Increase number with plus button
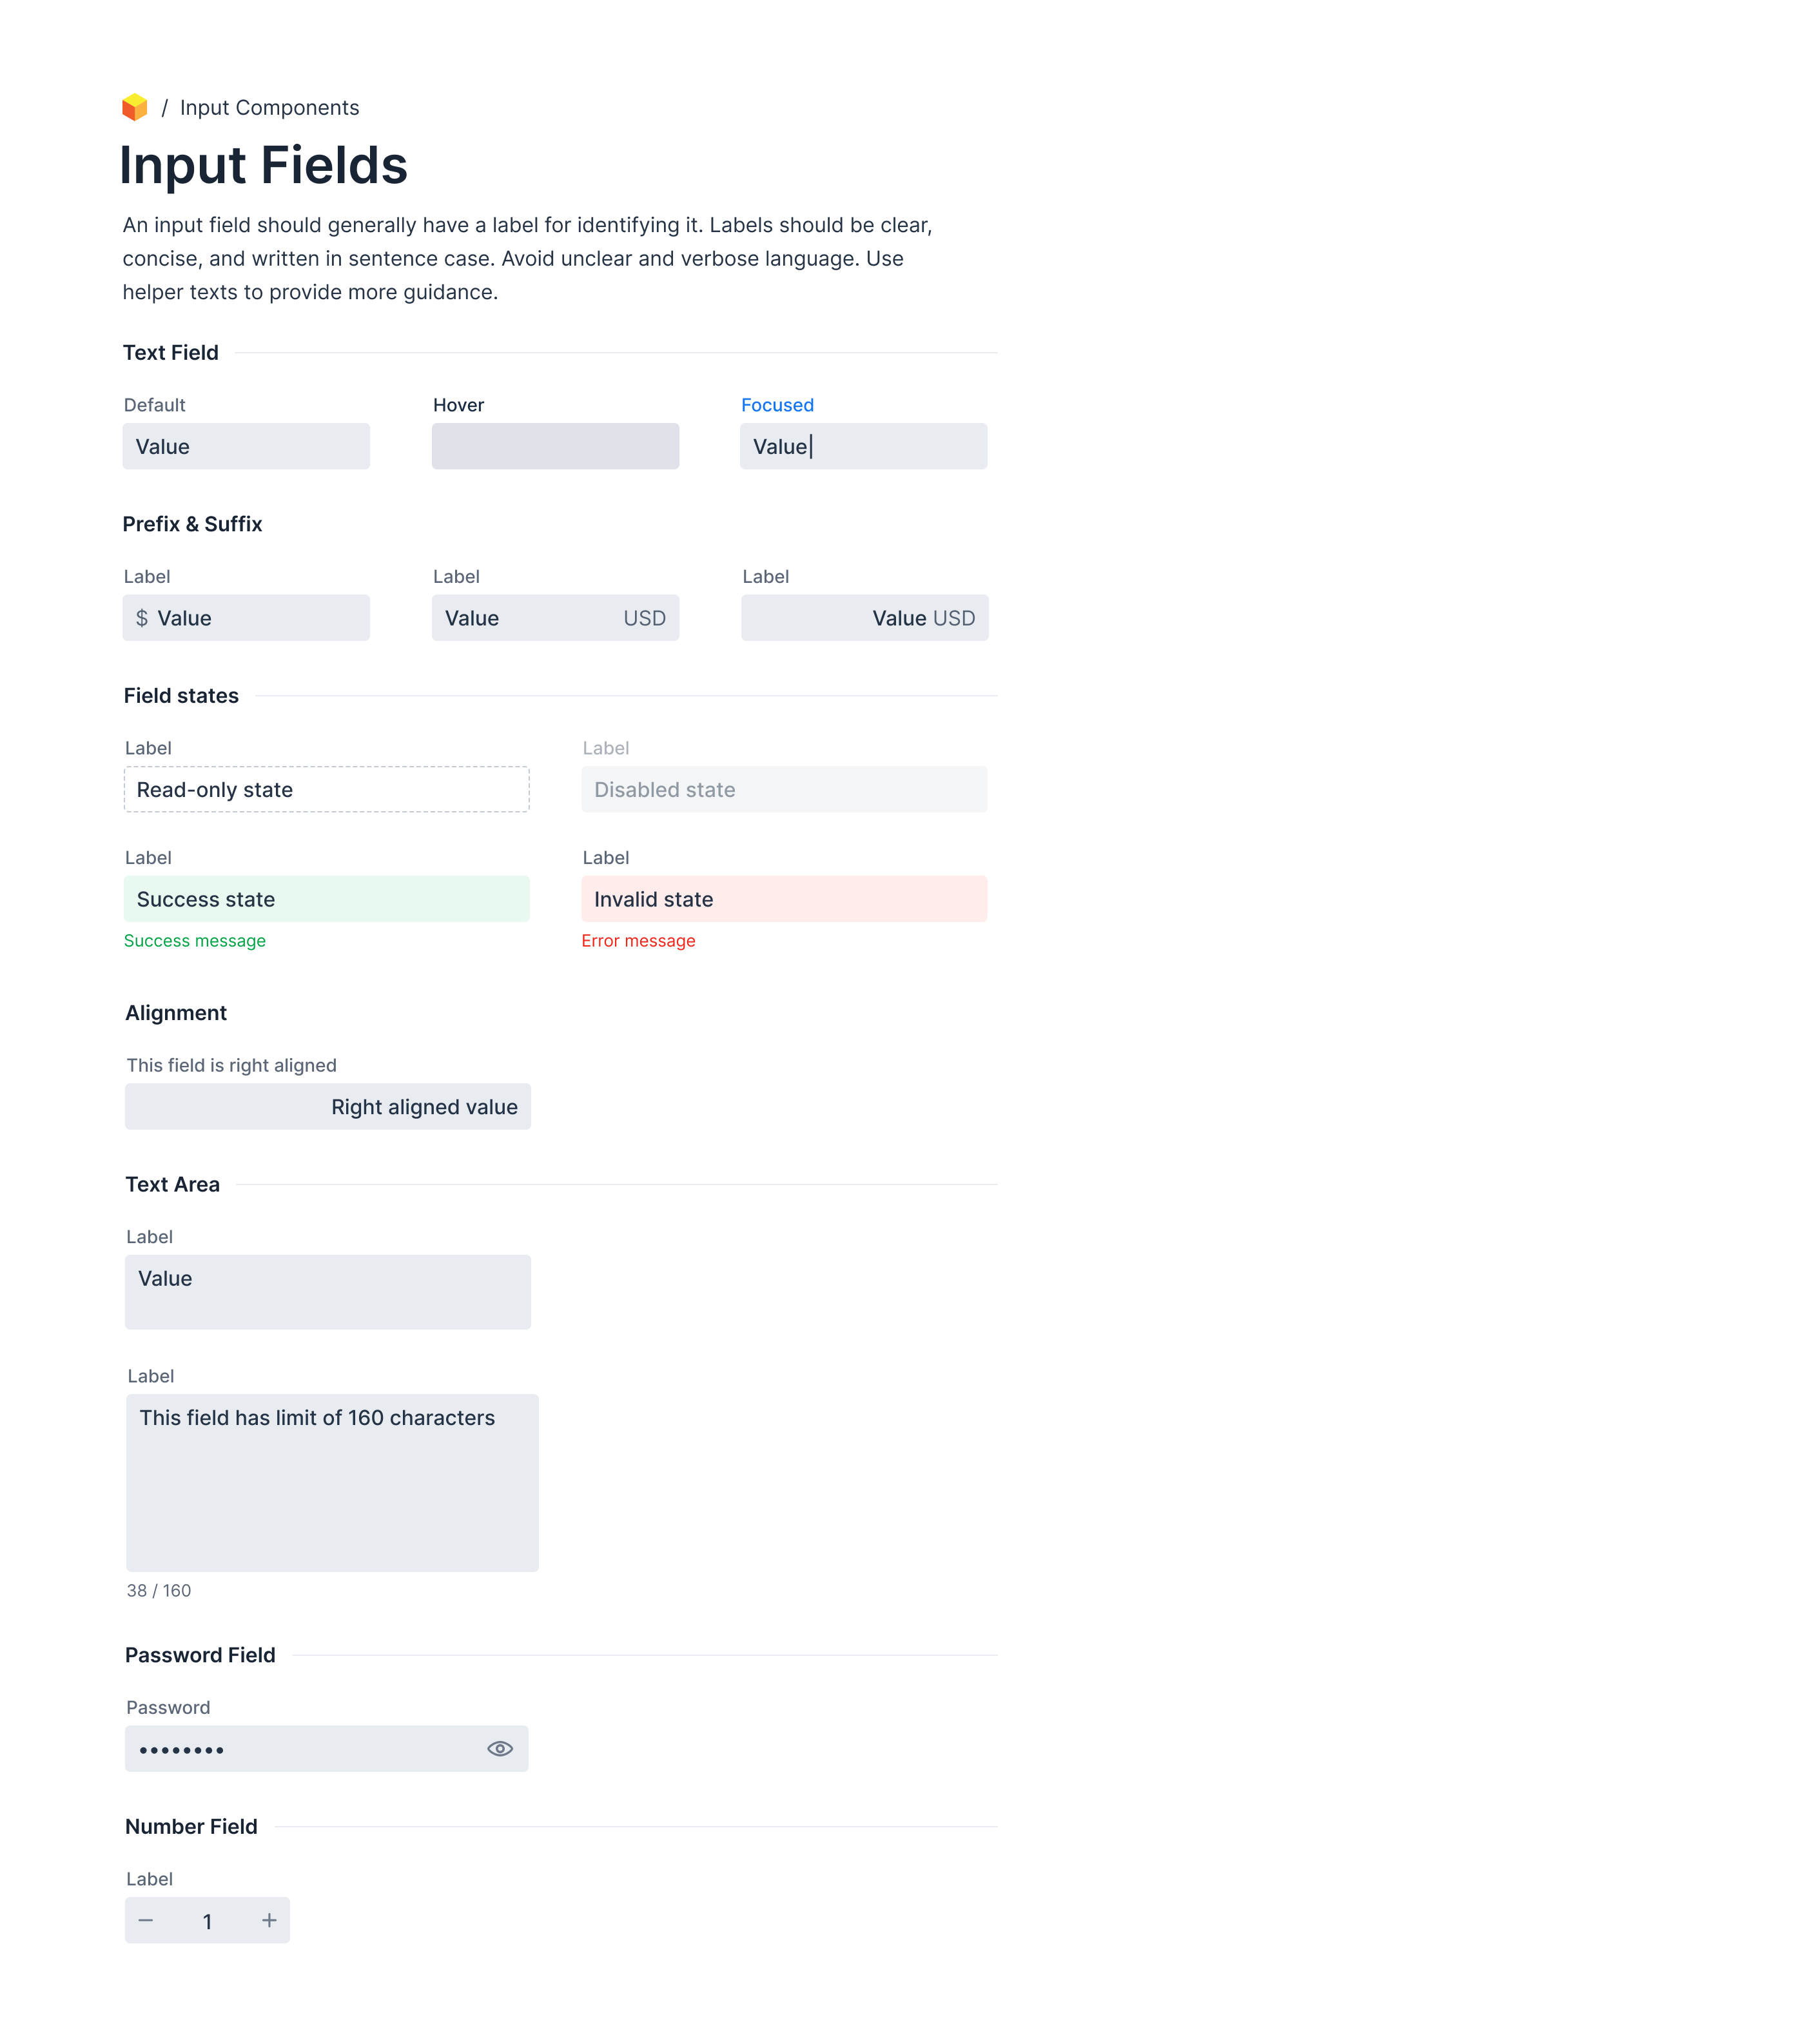This screenshot has height=2044, width=1805. (x=269, y=1920)
